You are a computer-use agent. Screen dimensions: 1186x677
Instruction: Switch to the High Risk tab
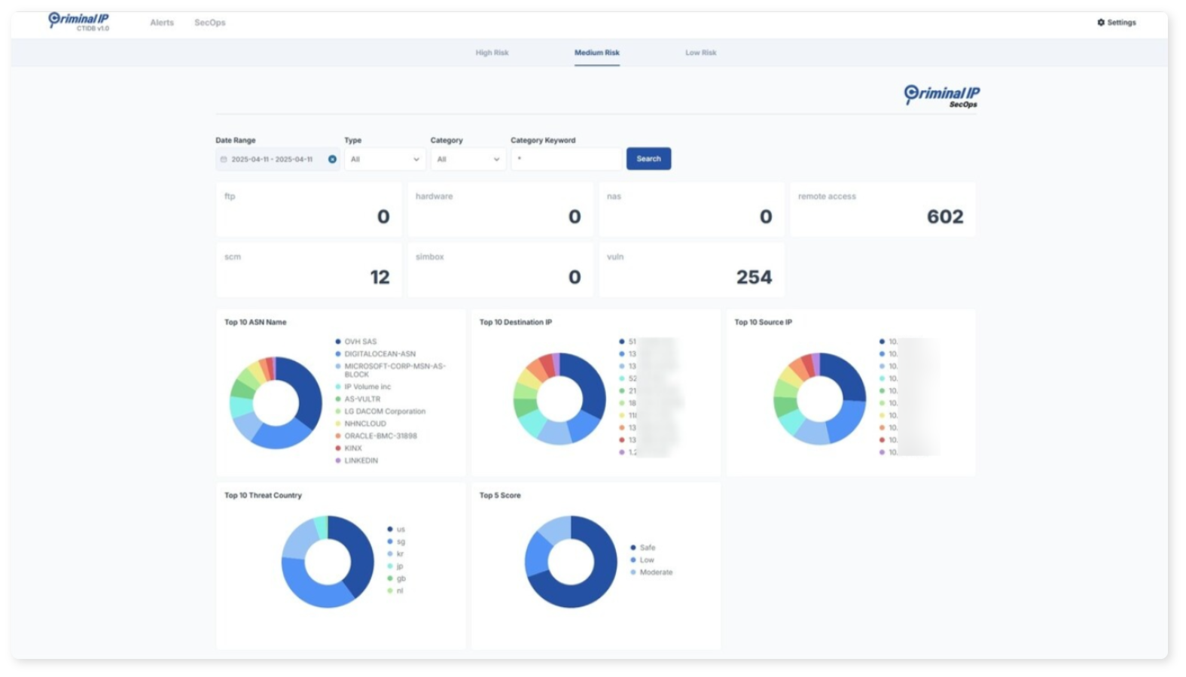click(x=492, y=53)
